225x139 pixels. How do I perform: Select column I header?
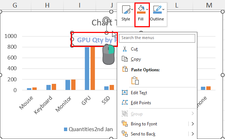79,5
